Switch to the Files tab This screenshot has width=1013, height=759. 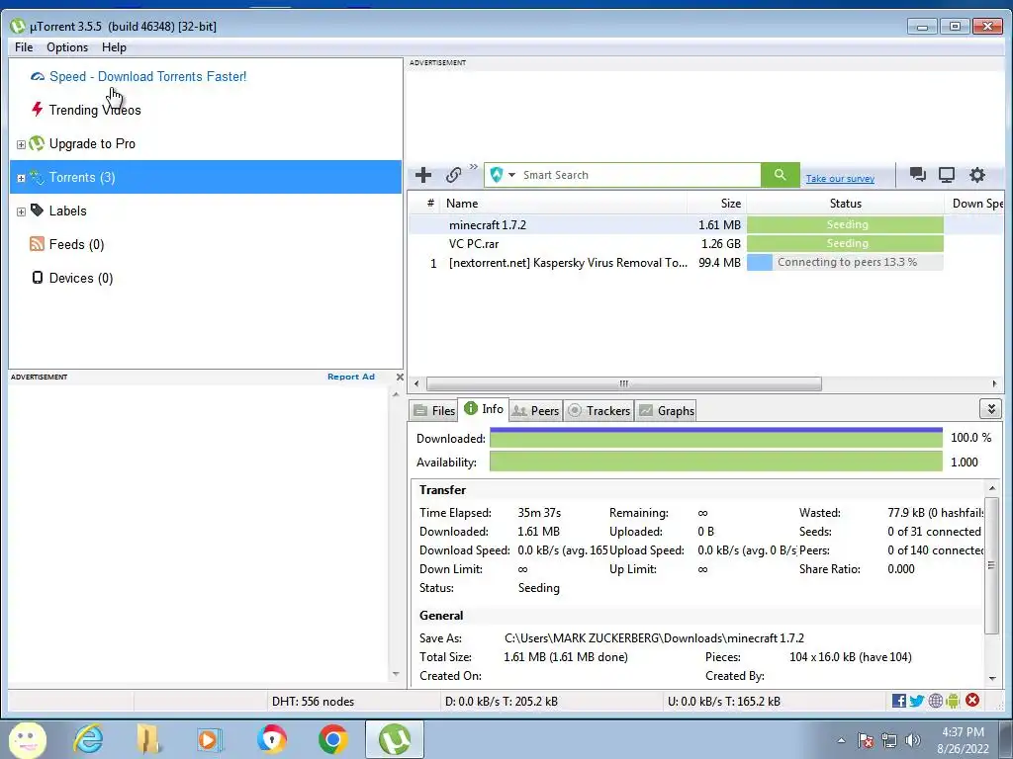[x=434, y=410]
